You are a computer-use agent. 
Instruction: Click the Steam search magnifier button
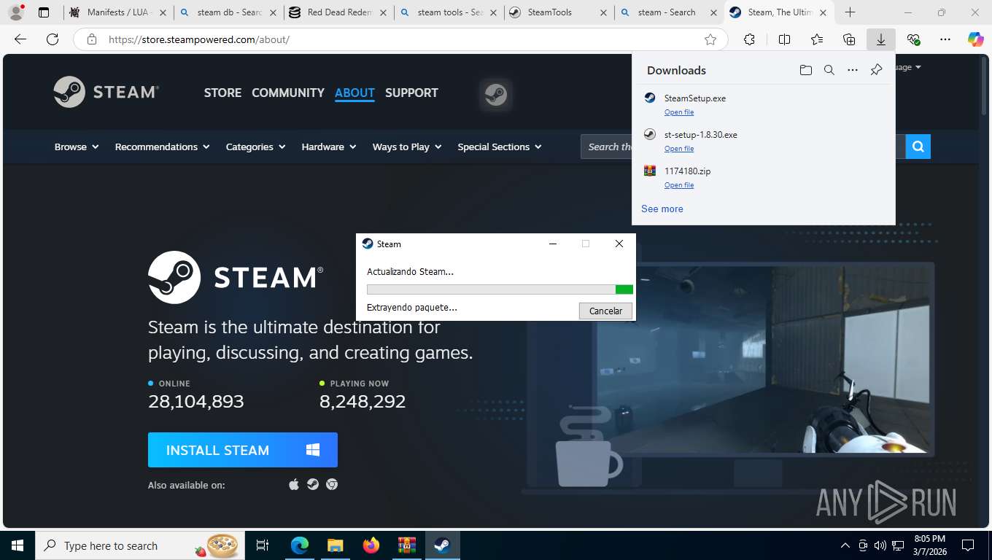tap(918, 147)
